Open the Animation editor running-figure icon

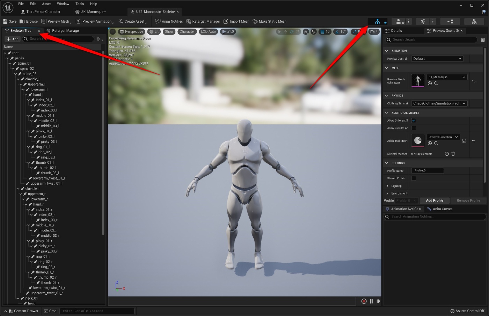click(423, 21)
